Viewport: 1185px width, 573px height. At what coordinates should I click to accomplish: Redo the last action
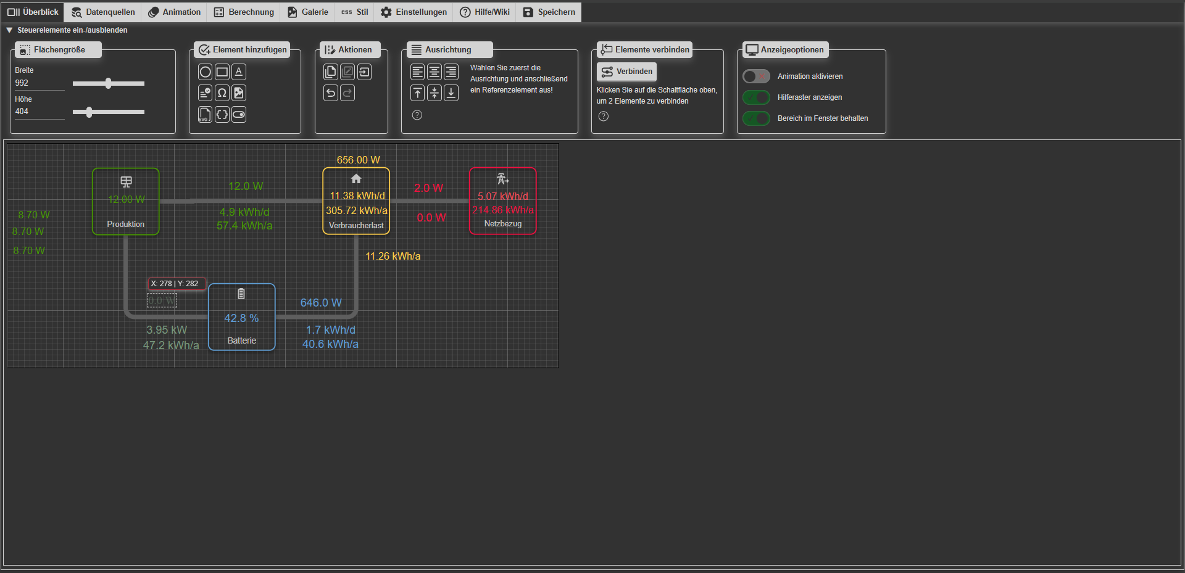coord(347,93)
